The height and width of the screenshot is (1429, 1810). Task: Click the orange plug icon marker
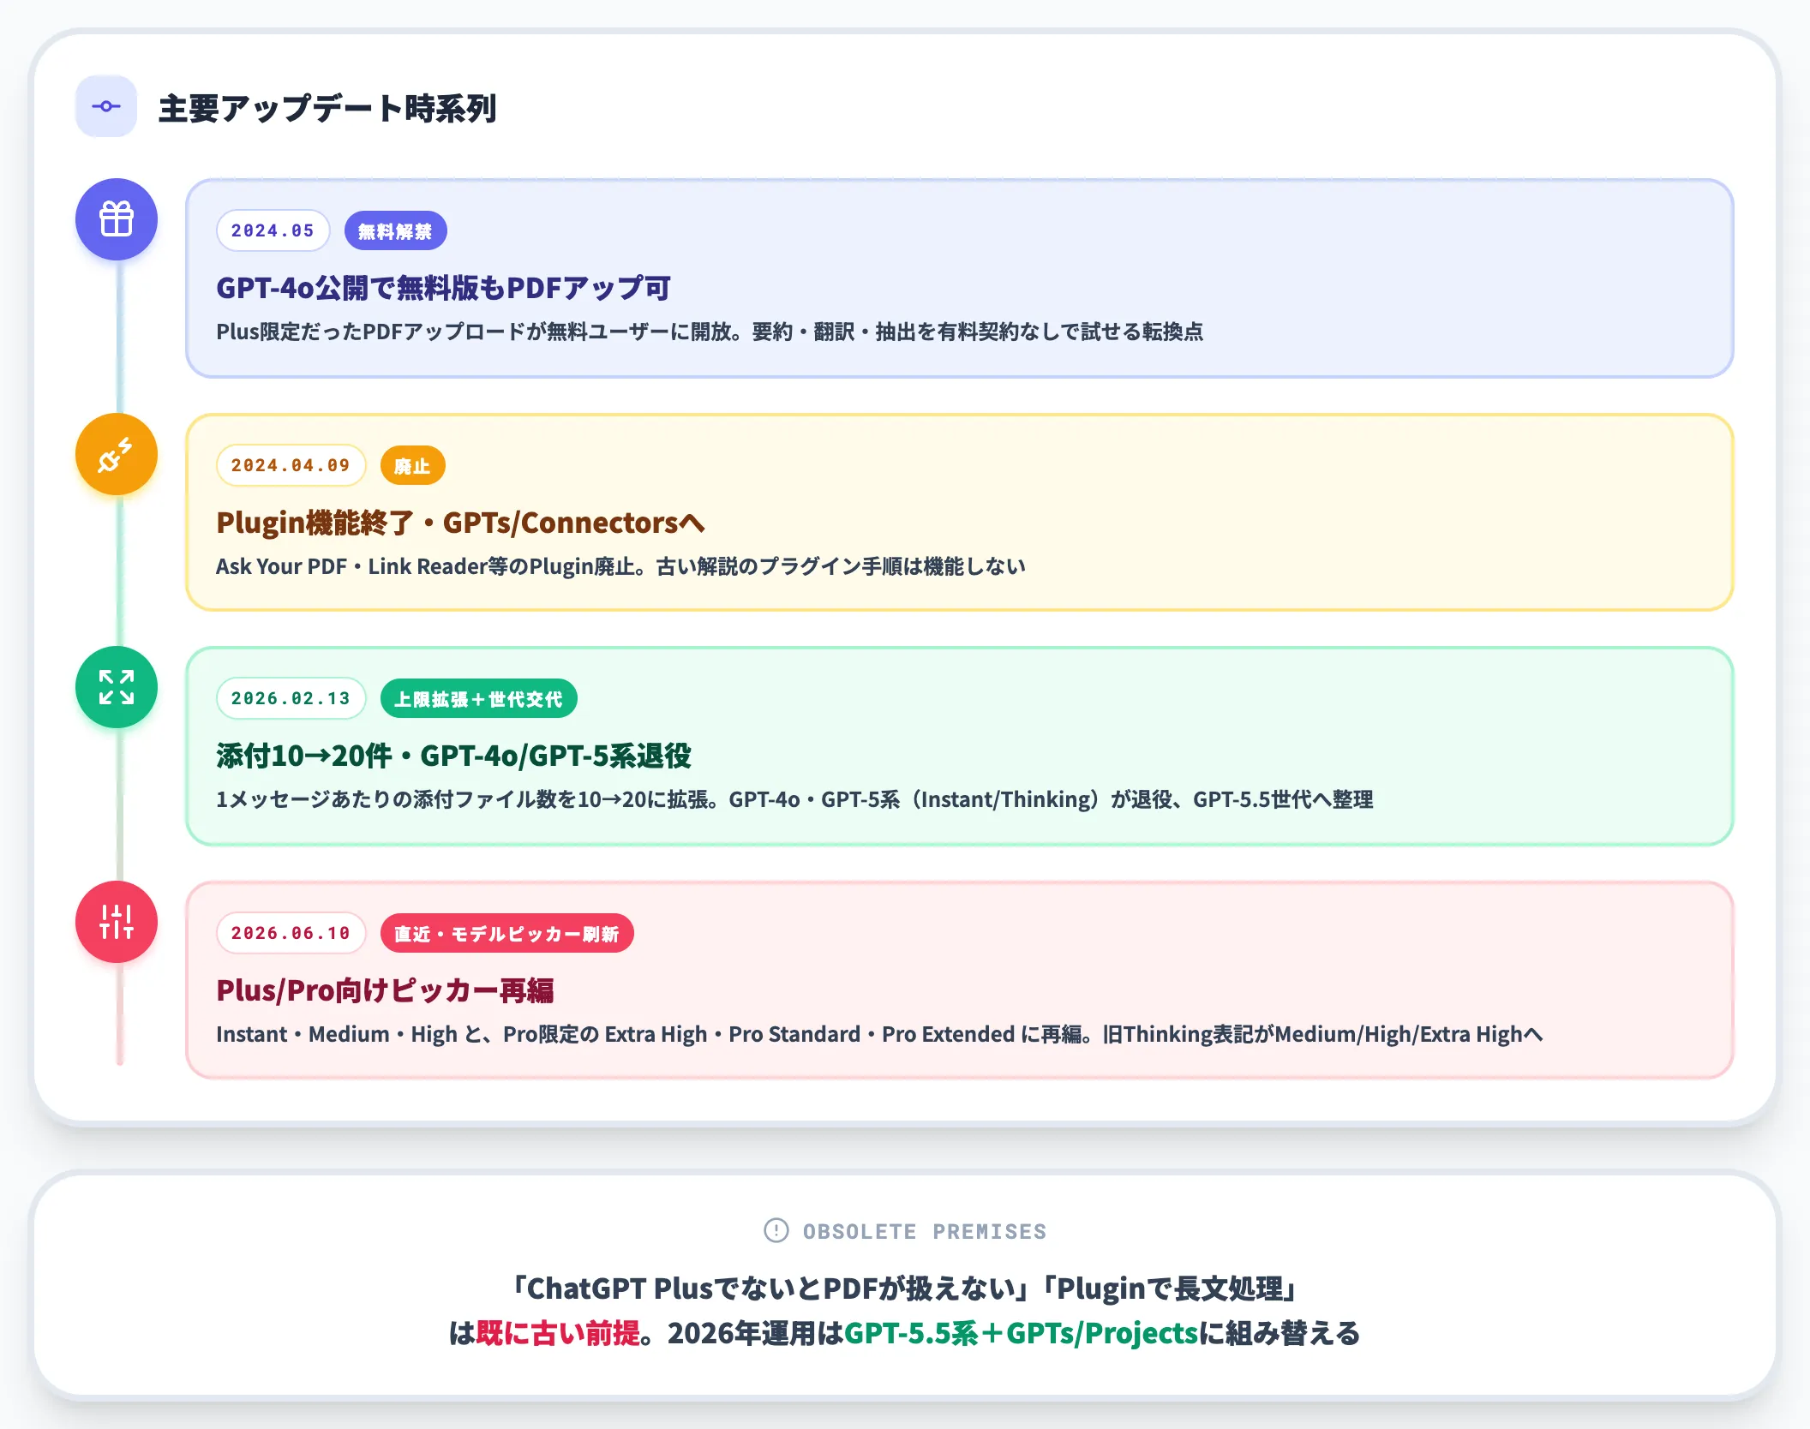pyautogui.click(x=117, y=454)
